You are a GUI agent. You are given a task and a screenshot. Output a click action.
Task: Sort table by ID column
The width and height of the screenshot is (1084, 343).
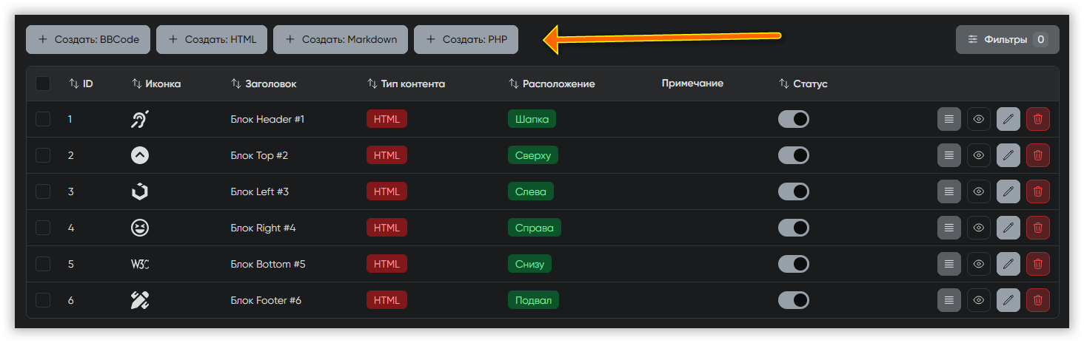[x=81, y=84]
